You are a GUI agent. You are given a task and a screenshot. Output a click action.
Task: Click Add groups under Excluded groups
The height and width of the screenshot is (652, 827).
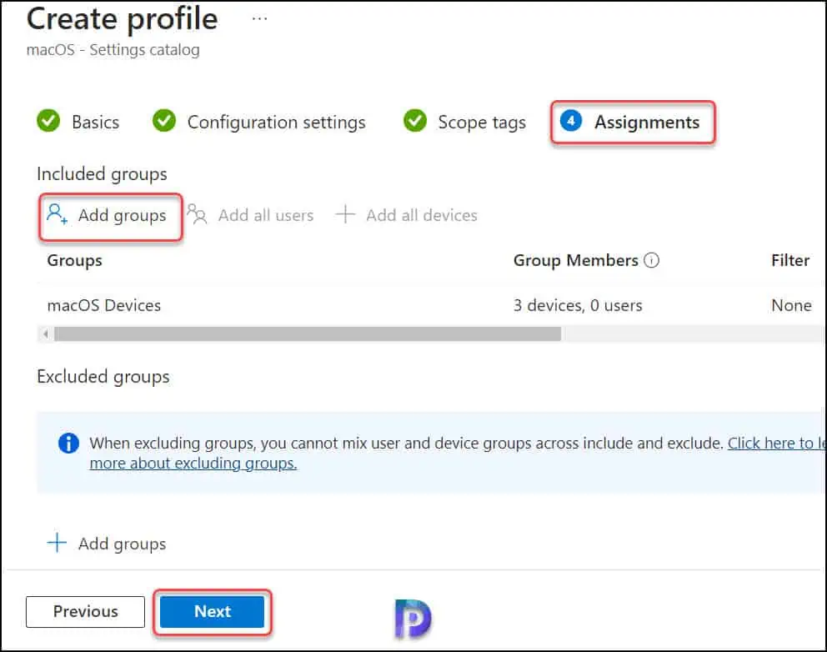(x=107, y=544)
